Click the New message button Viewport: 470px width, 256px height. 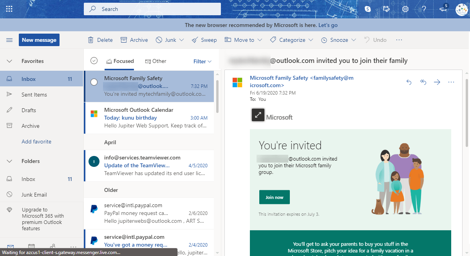[39, 40]
